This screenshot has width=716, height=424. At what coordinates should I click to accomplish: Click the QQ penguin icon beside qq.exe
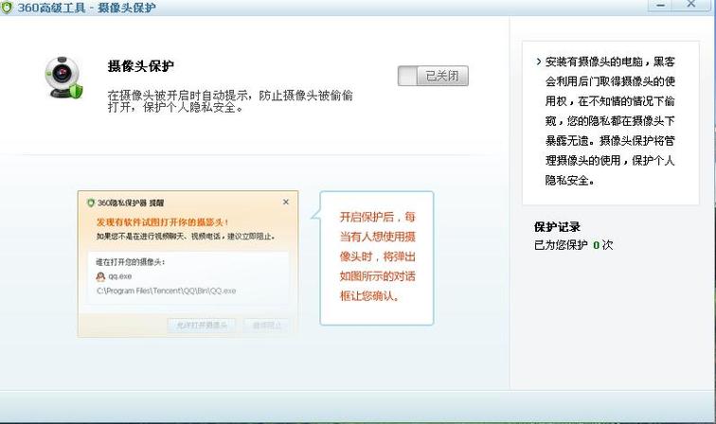tap(100, 275)
